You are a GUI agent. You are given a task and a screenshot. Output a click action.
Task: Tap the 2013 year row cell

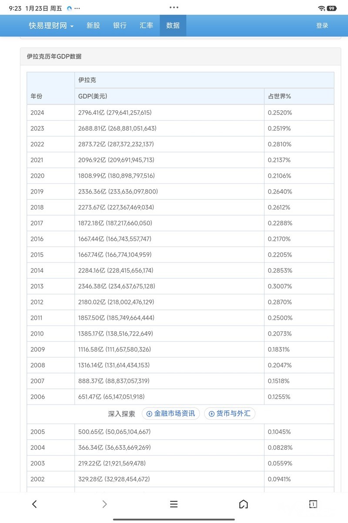pos(37,286)
